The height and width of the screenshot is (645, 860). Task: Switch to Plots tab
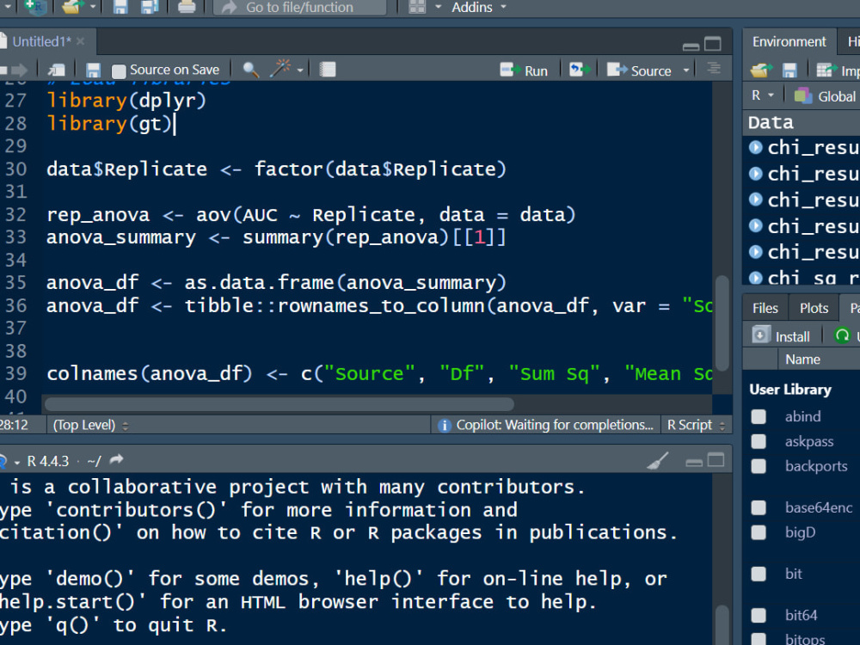click(x=814, y=308)
